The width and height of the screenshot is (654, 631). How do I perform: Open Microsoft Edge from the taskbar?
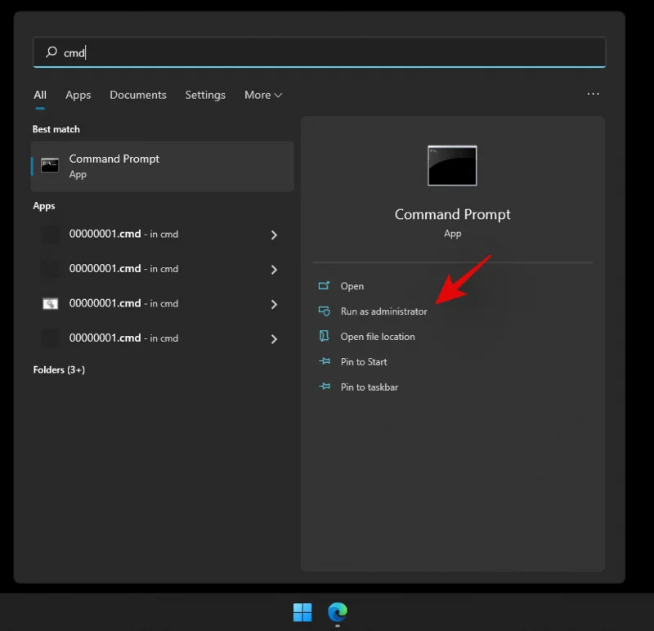click(338, 611)
